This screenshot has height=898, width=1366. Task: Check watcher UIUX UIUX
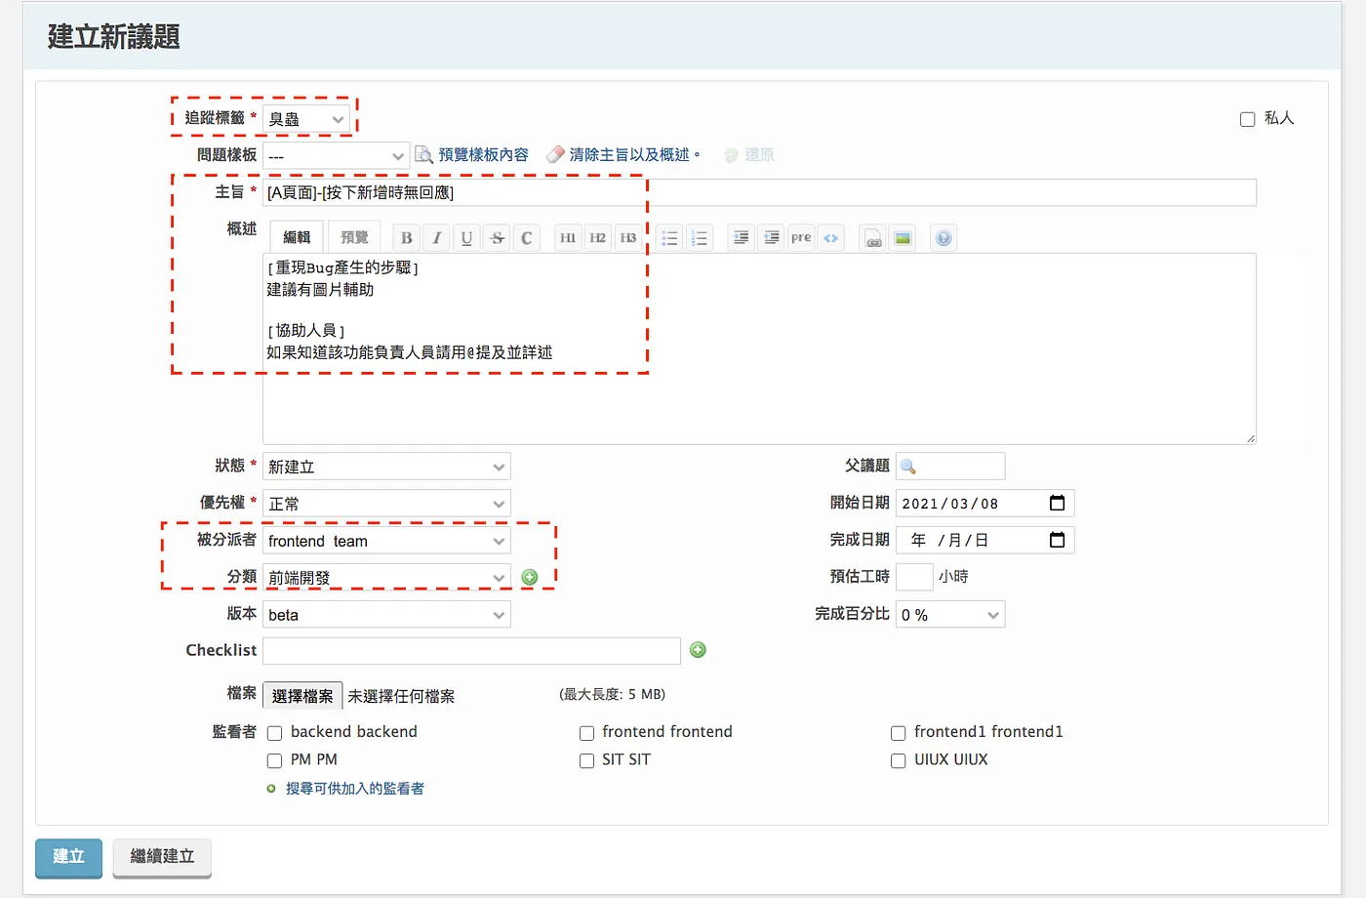point(898,760)
